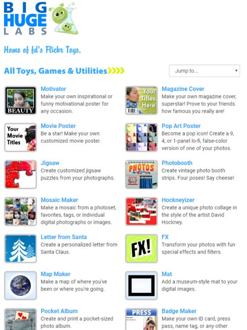Click the text 'puzzles from your photographs.'
Viewport: 247px width, 330px height.
click(78, 178)
